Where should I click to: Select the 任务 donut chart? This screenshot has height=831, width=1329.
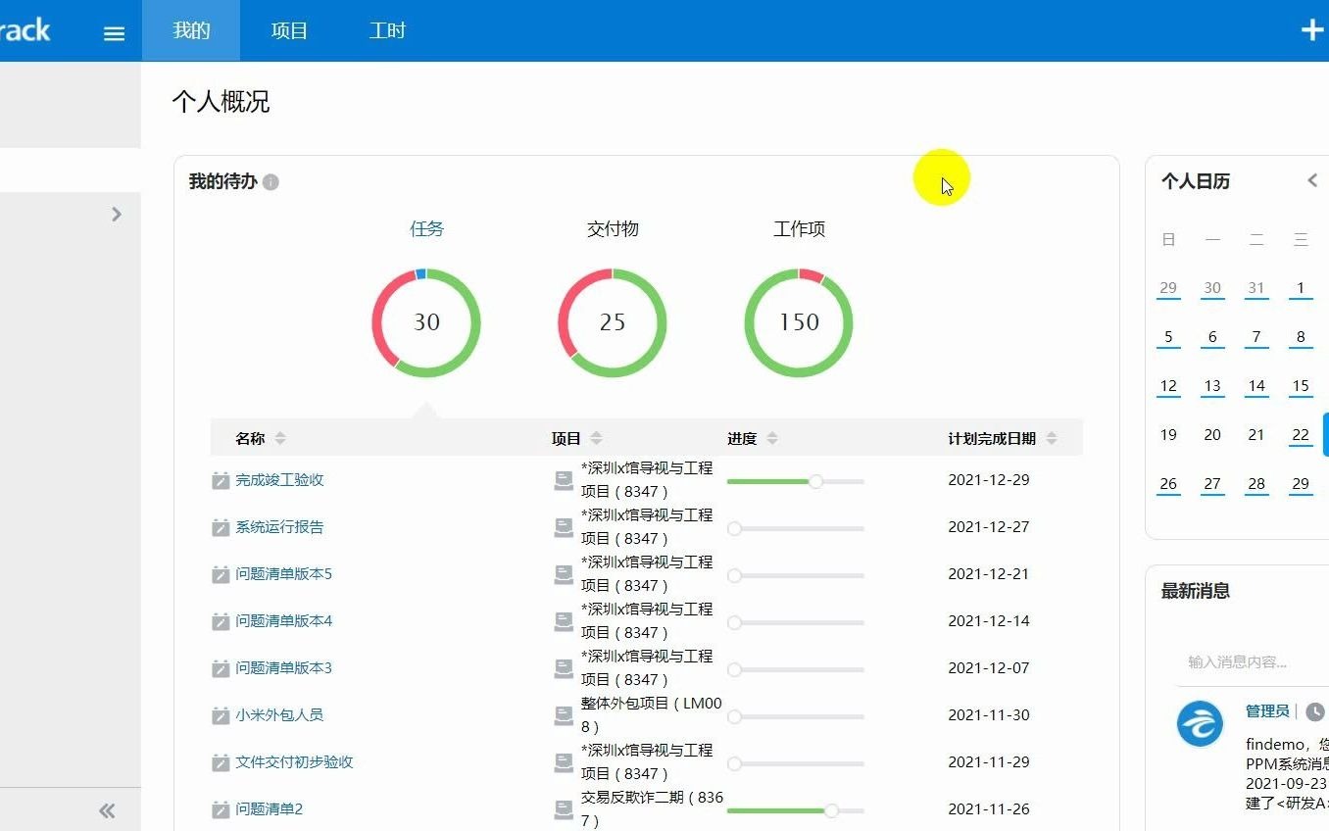[426, 322]
